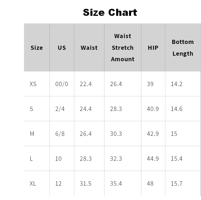This screenshot has height=200, width=201.
Task: Click the US column header
Action: pyautogui.click(x=62, y=48)
